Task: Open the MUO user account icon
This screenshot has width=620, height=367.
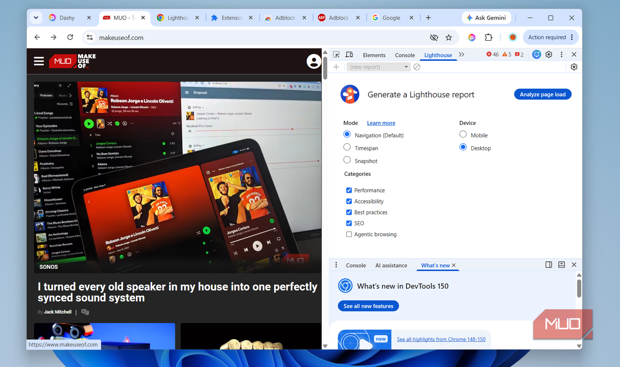Action: pyautogui.click(x=314, y=61)
